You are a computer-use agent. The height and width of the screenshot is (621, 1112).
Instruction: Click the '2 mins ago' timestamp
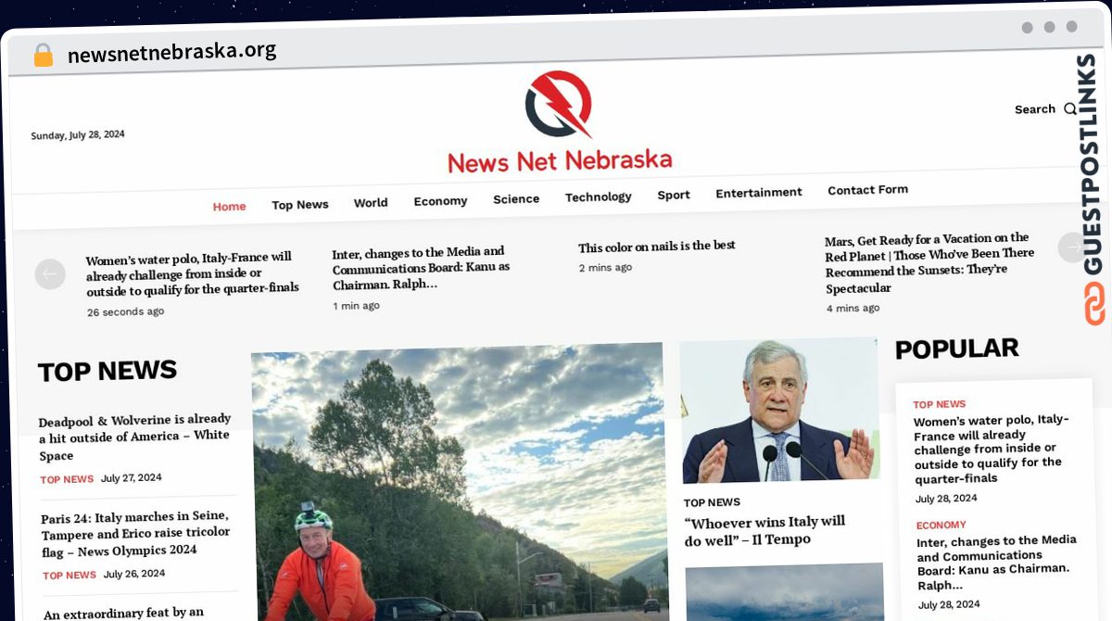tap(605, 268)
